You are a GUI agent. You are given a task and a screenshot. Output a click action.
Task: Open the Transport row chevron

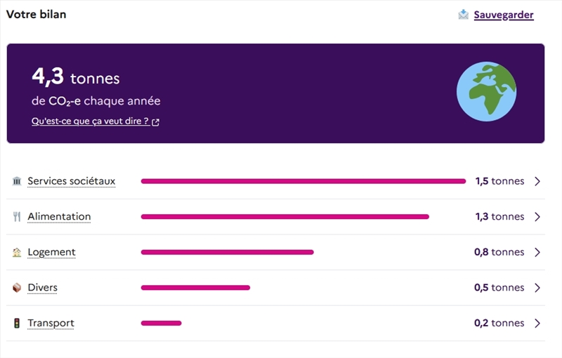click(x=537, y=324)
